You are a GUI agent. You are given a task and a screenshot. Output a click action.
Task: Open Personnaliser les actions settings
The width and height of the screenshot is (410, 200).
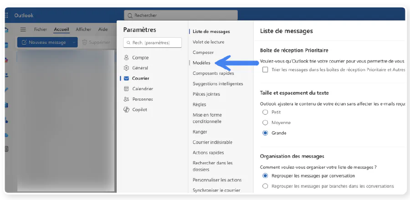(x=217, y=180)
